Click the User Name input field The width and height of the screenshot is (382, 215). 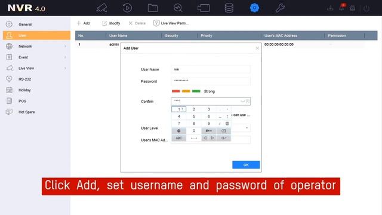pos(211,69)
